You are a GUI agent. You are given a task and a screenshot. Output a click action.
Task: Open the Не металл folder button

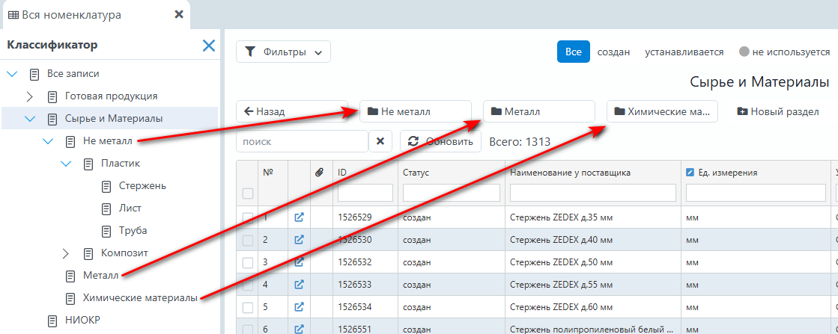tap(415, 111)
